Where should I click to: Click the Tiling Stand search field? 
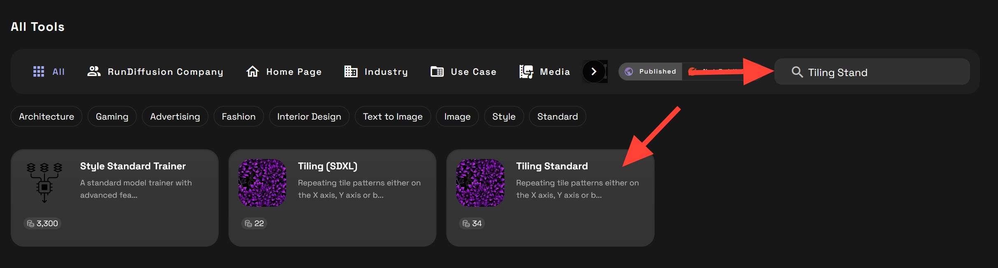point(881,72)
